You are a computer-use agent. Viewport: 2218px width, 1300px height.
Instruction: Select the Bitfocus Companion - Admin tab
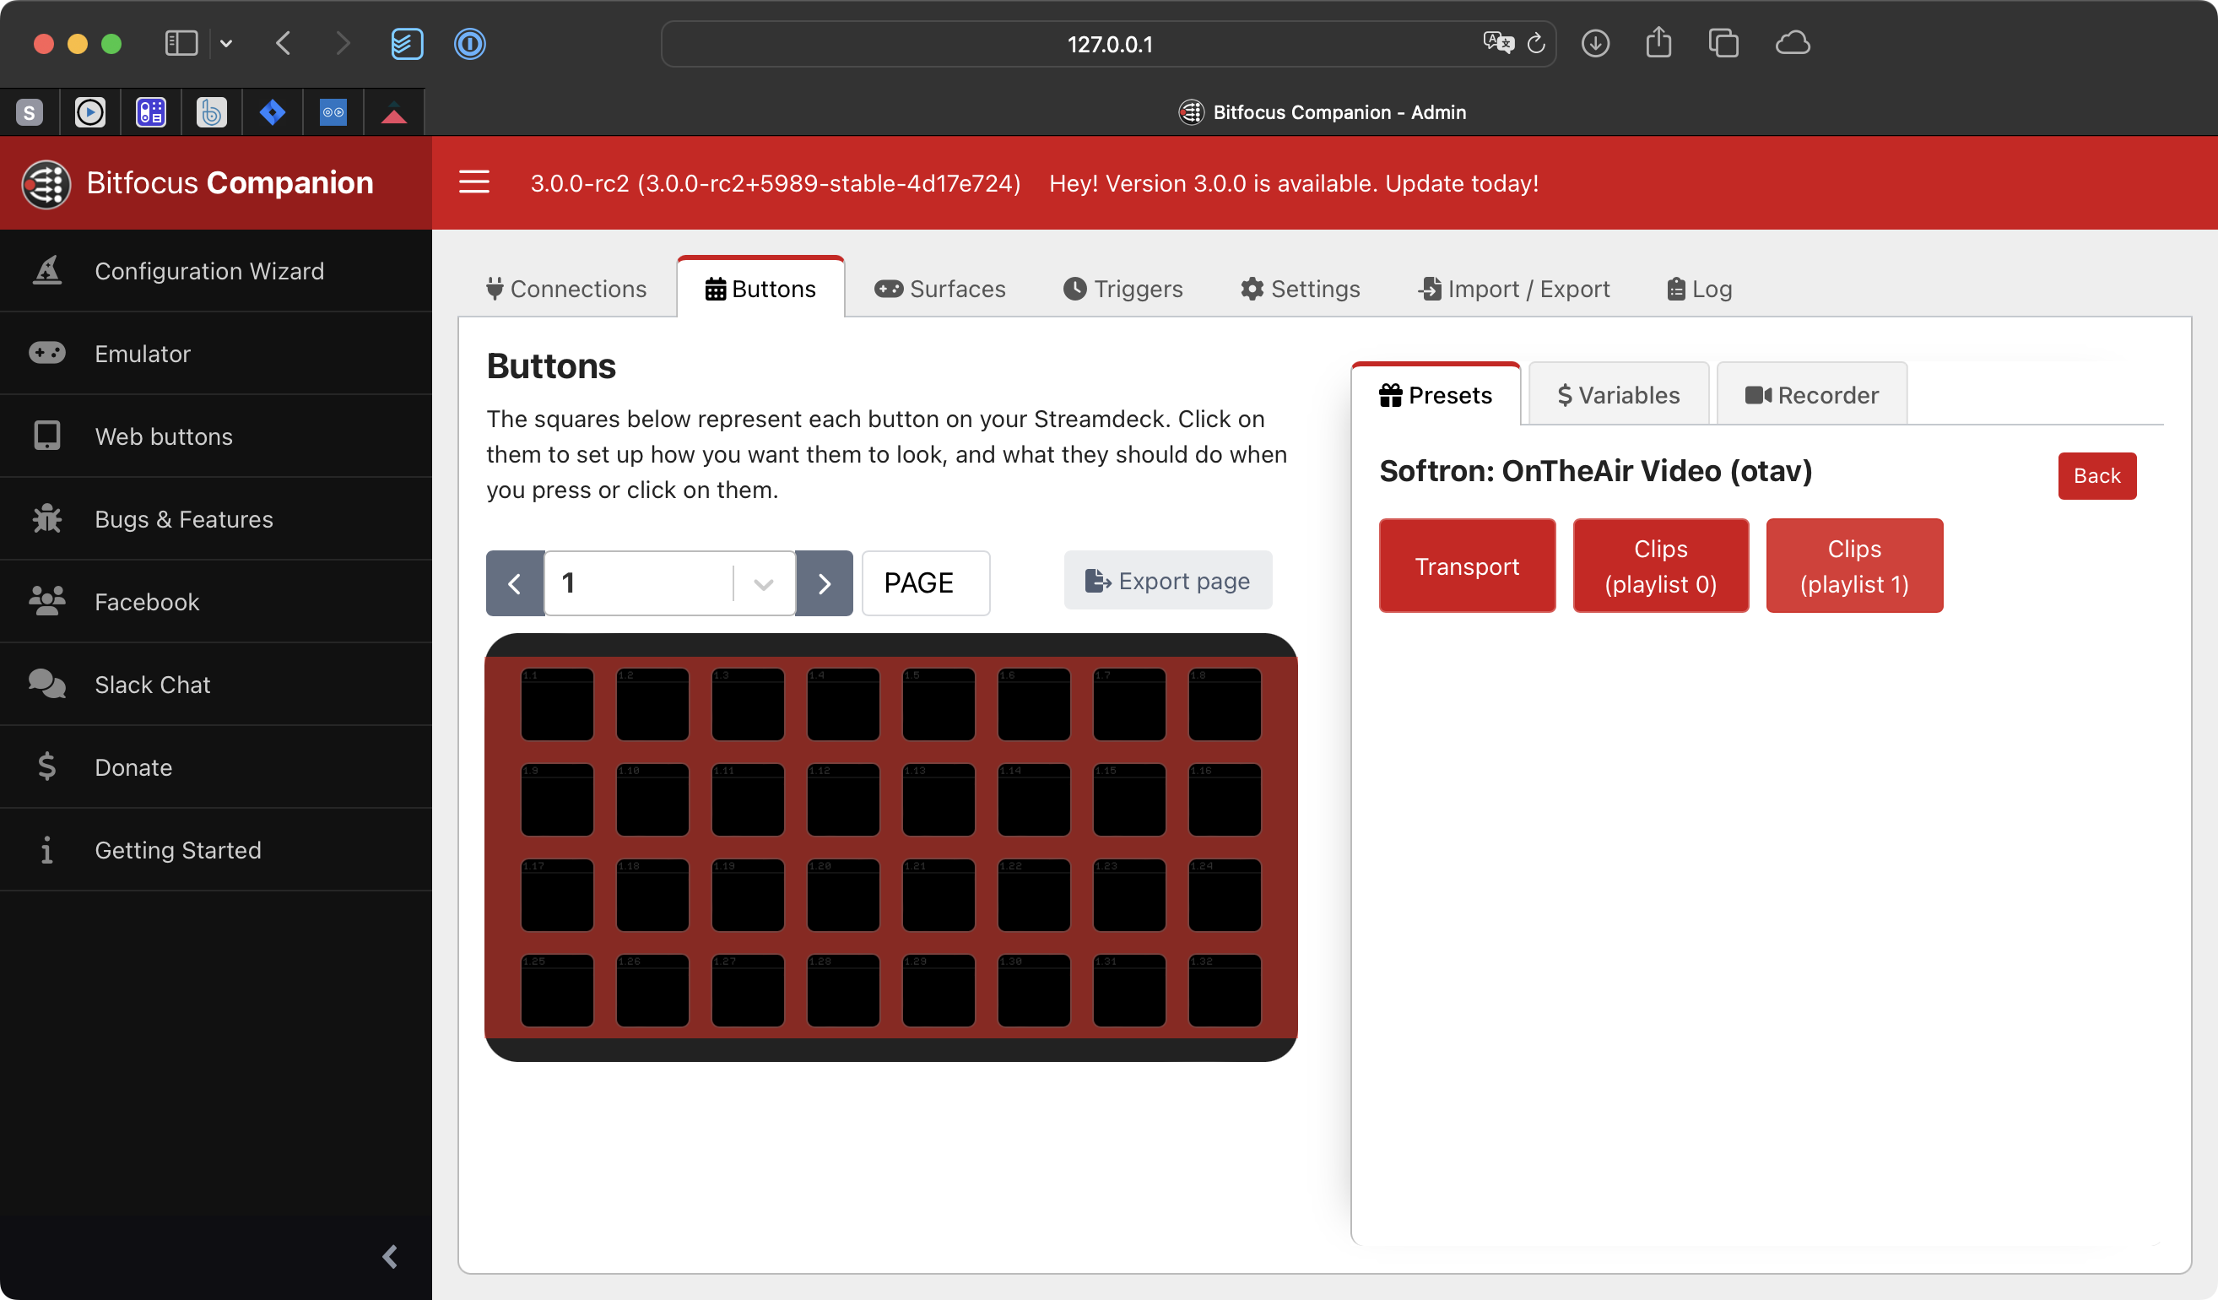pyautogui.click(x=1322, y=112)
